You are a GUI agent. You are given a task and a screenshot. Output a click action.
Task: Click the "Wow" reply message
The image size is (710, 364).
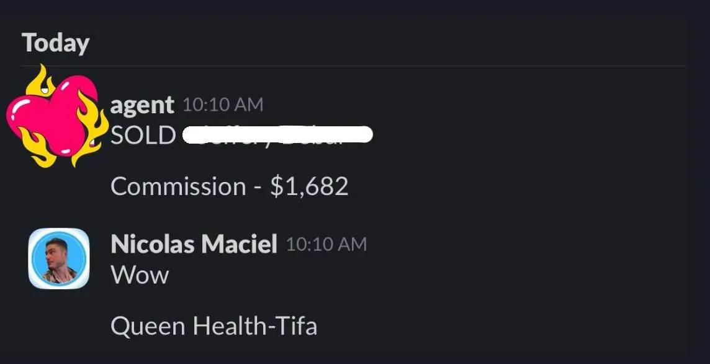coord(140,275)
